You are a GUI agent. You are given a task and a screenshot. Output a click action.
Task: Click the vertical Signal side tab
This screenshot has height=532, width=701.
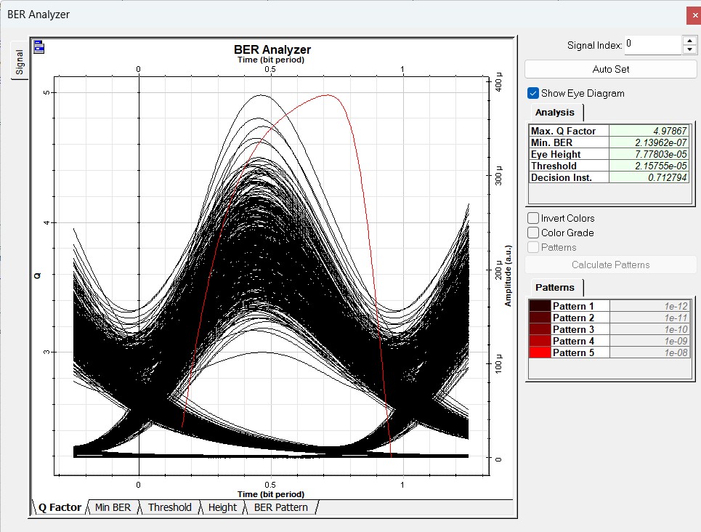20,62
